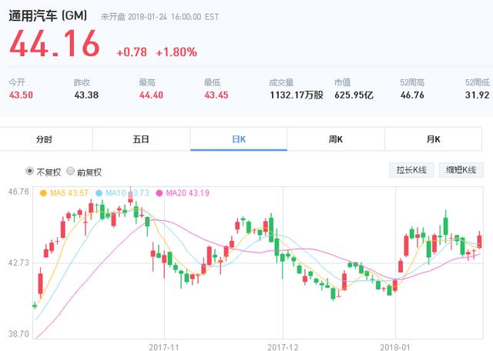Click the 拉长K线 button
The height and width of the screenshot is (351, 493).
411,170
